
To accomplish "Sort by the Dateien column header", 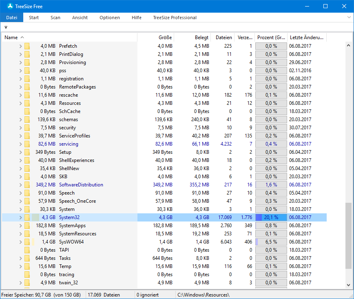I will pyautogui.click(x=223, y=38).
